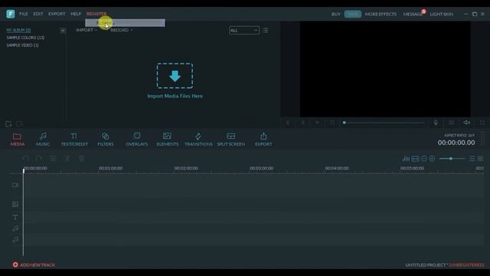The height and width of the screenshot is (276, 490).
Task: Select the highlighted item under REGISTER
Action: tap(125, 23)
